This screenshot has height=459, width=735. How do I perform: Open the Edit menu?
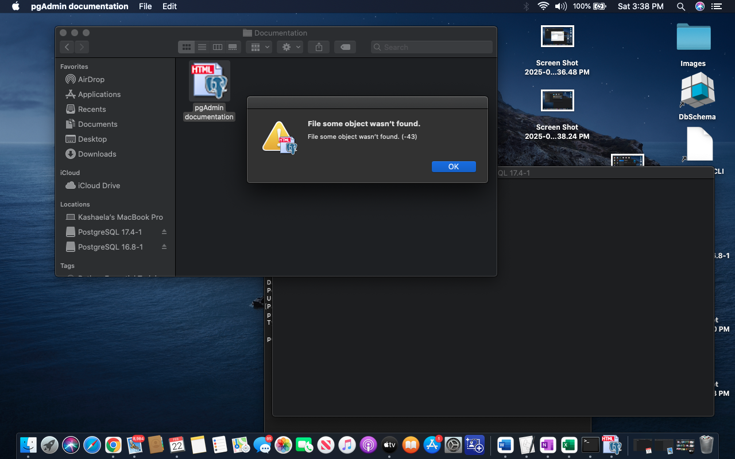coord(169,6)
